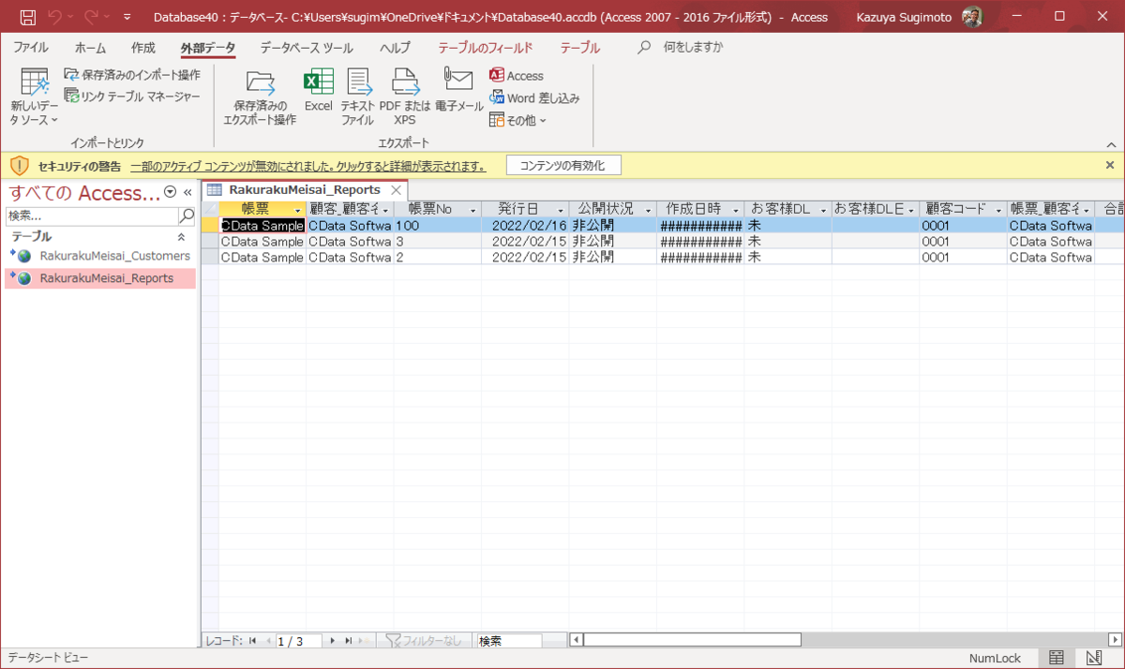This screenshot has height=669, width=1125.
Task: Switch to Datasheet view icon in status bar
Action: (1057, 658)
